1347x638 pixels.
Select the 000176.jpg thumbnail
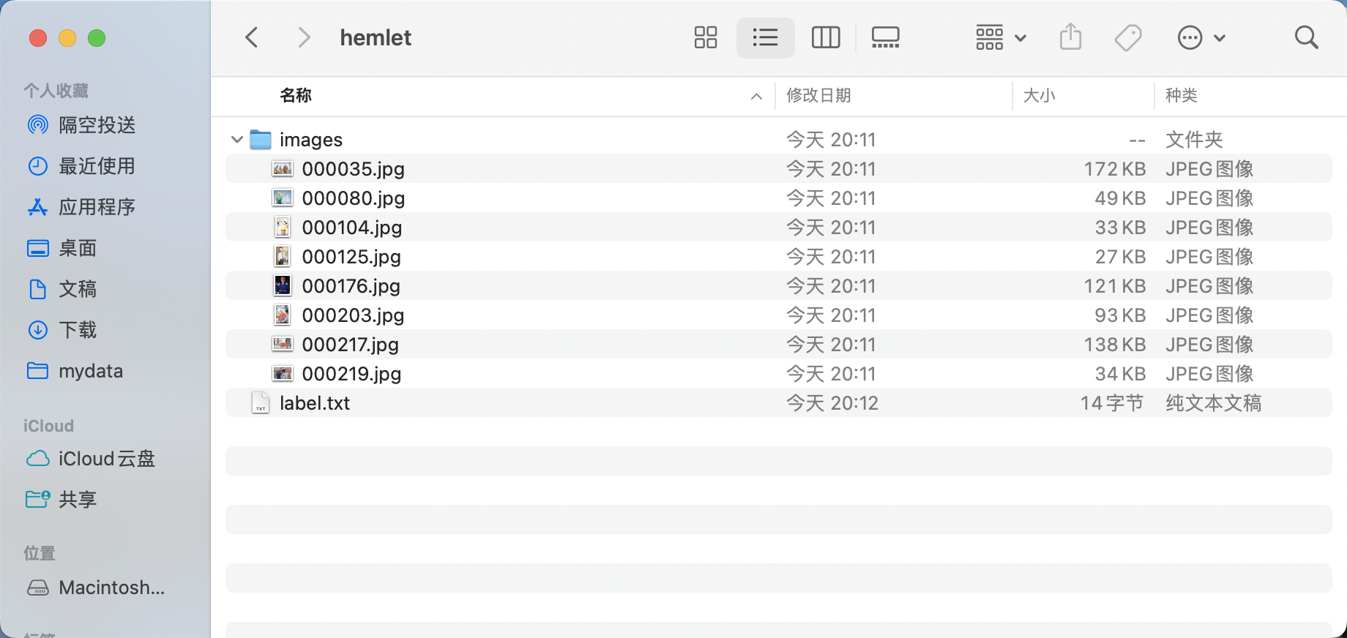click(283, 285)
